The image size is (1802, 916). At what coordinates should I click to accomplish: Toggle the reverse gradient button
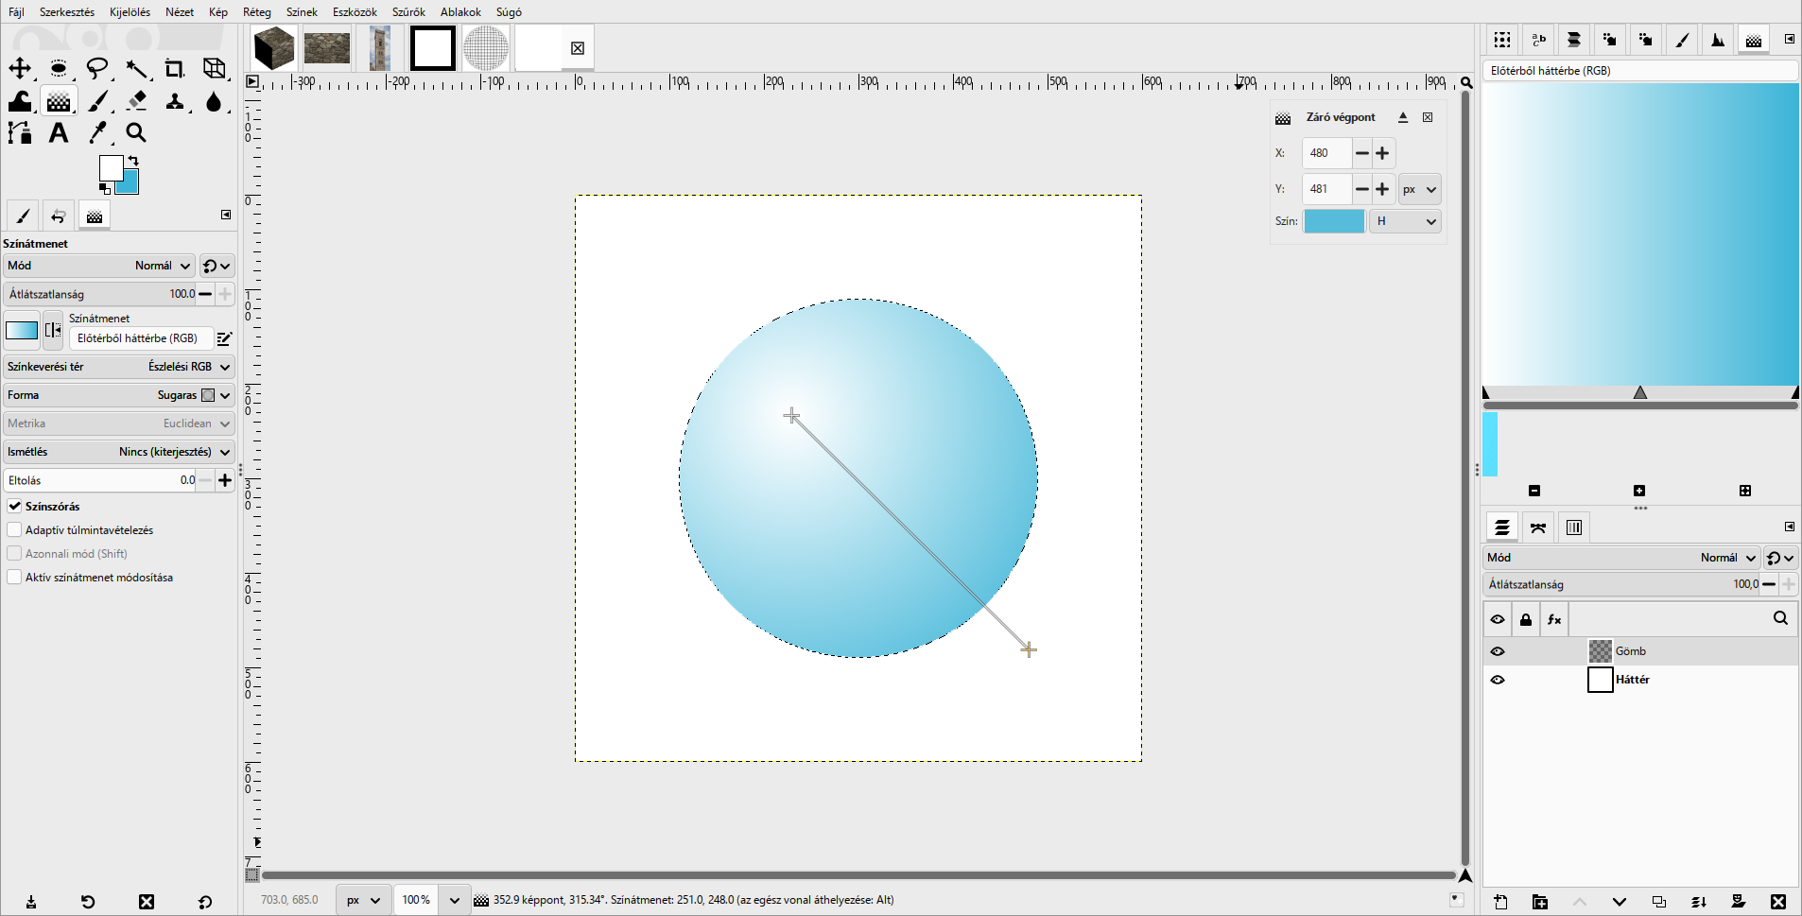coord(53,330)
